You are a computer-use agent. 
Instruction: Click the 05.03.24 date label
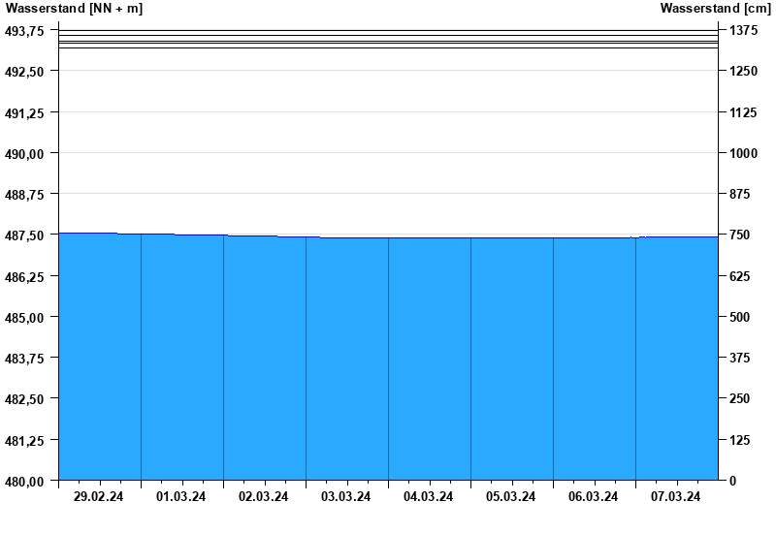511,497
